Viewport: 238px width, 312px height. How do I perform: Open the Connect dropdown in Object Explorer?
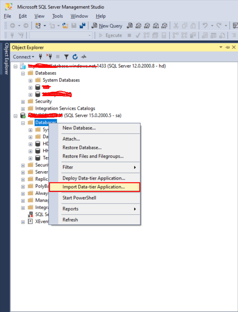[24, 57]
